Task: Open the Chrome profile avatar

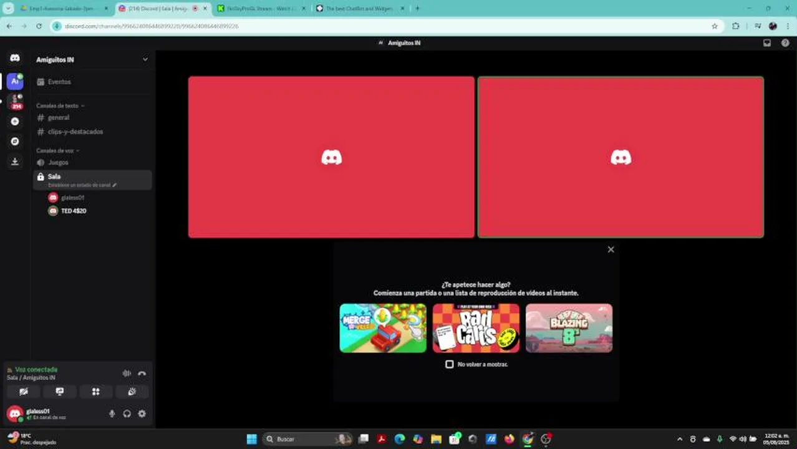Action: click(x=773, y=26)
